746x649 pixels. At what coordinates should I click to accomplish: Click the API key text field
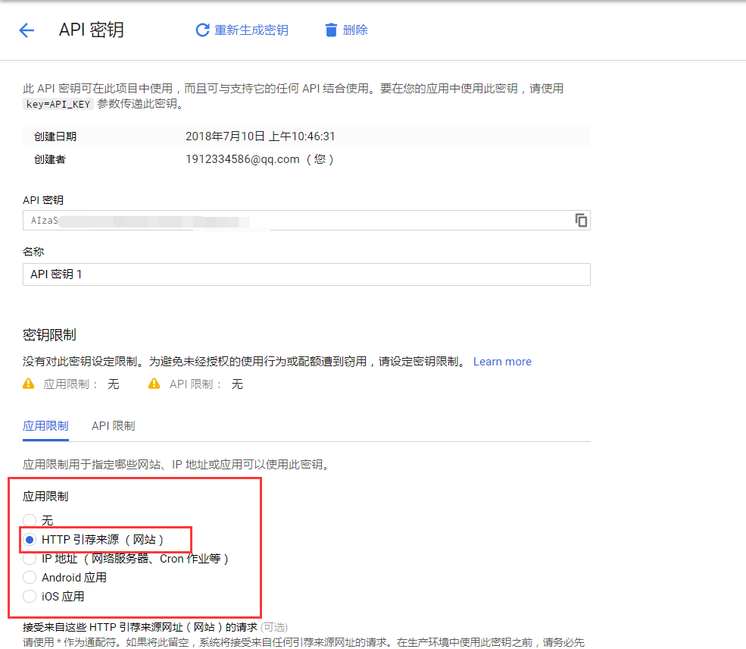pyautogui.click(x=295, y=221)
